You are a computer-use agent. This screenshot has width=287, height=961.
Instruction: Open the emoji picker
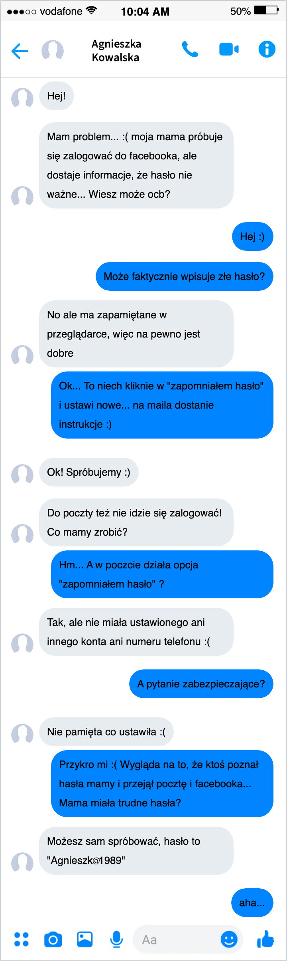229,939
